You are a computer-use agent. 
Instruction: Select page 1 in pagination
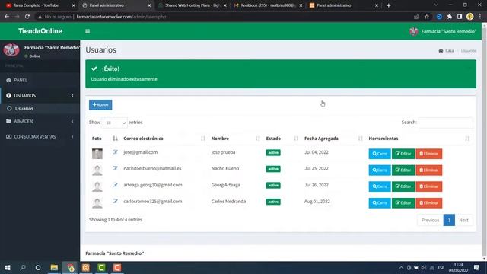(449, 220)
